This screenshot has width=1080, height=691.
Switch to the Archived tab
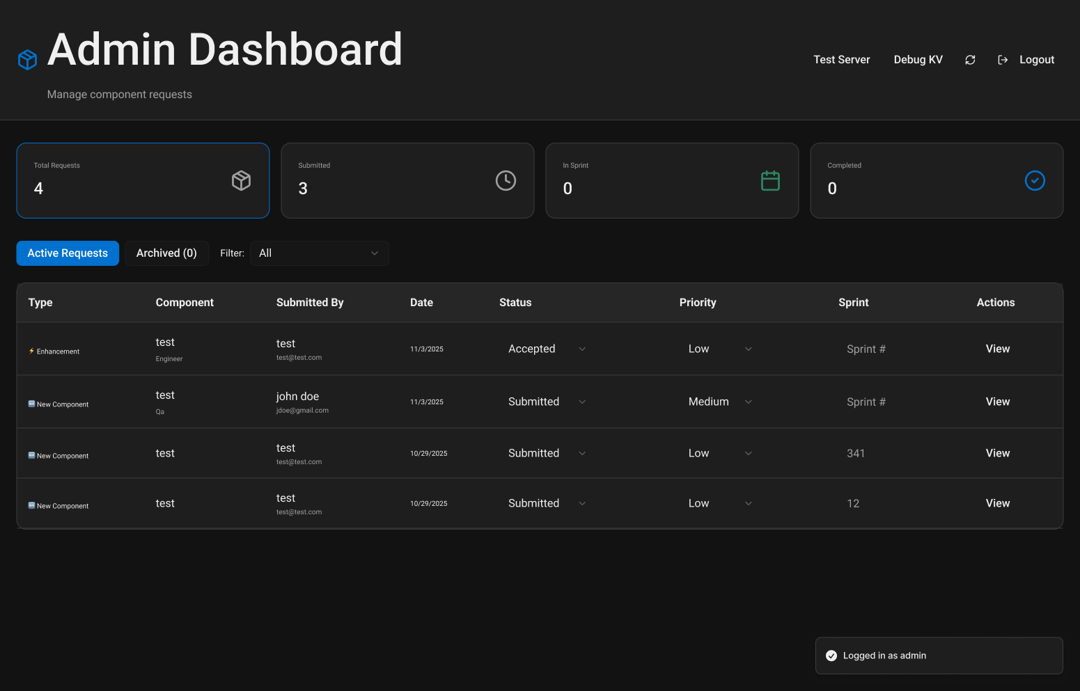click(x=166, y=253)
